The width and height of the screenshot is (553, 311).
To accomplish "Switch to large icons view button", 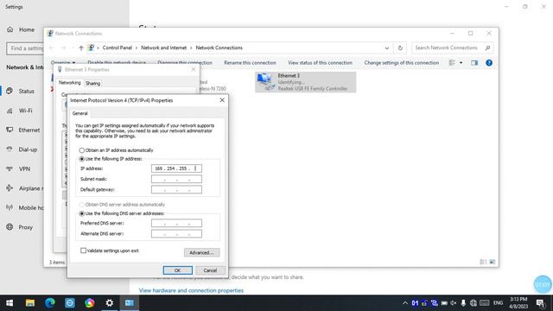I will point(493,262).
